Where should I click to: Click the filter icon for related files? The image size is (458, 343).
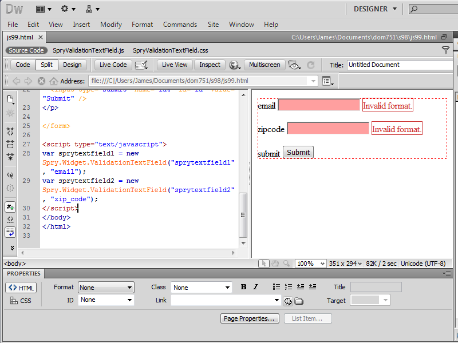(x=445, y=50)
